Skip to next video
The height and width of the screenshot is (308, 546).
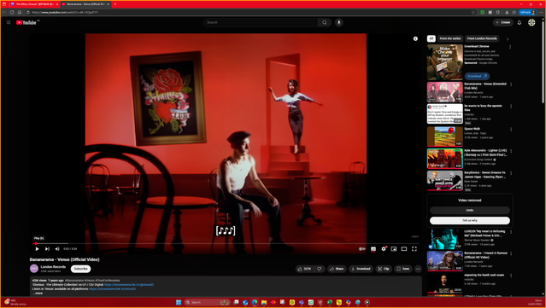[47, 249]
